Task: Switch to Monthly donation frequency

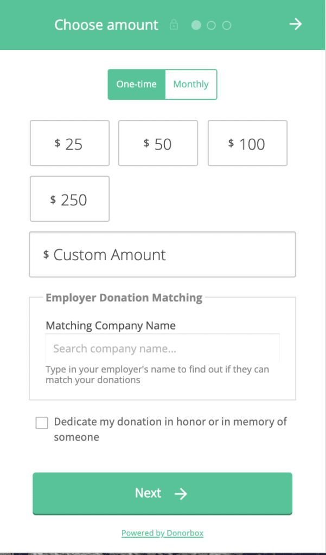Action: (x=190, y=85)
